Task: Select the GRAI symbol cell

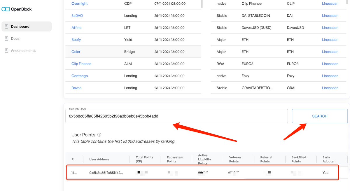Action: (x=291, y=88)
